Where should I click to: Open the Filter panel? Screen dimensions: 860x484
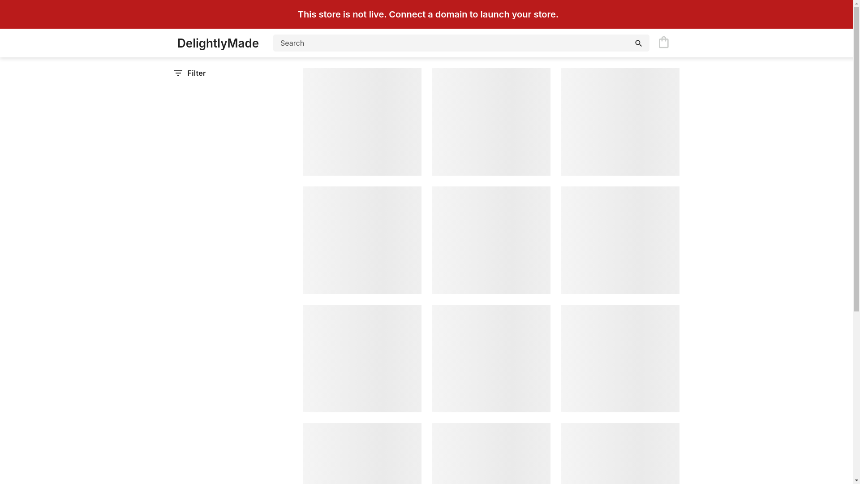(x=190, y=73)
